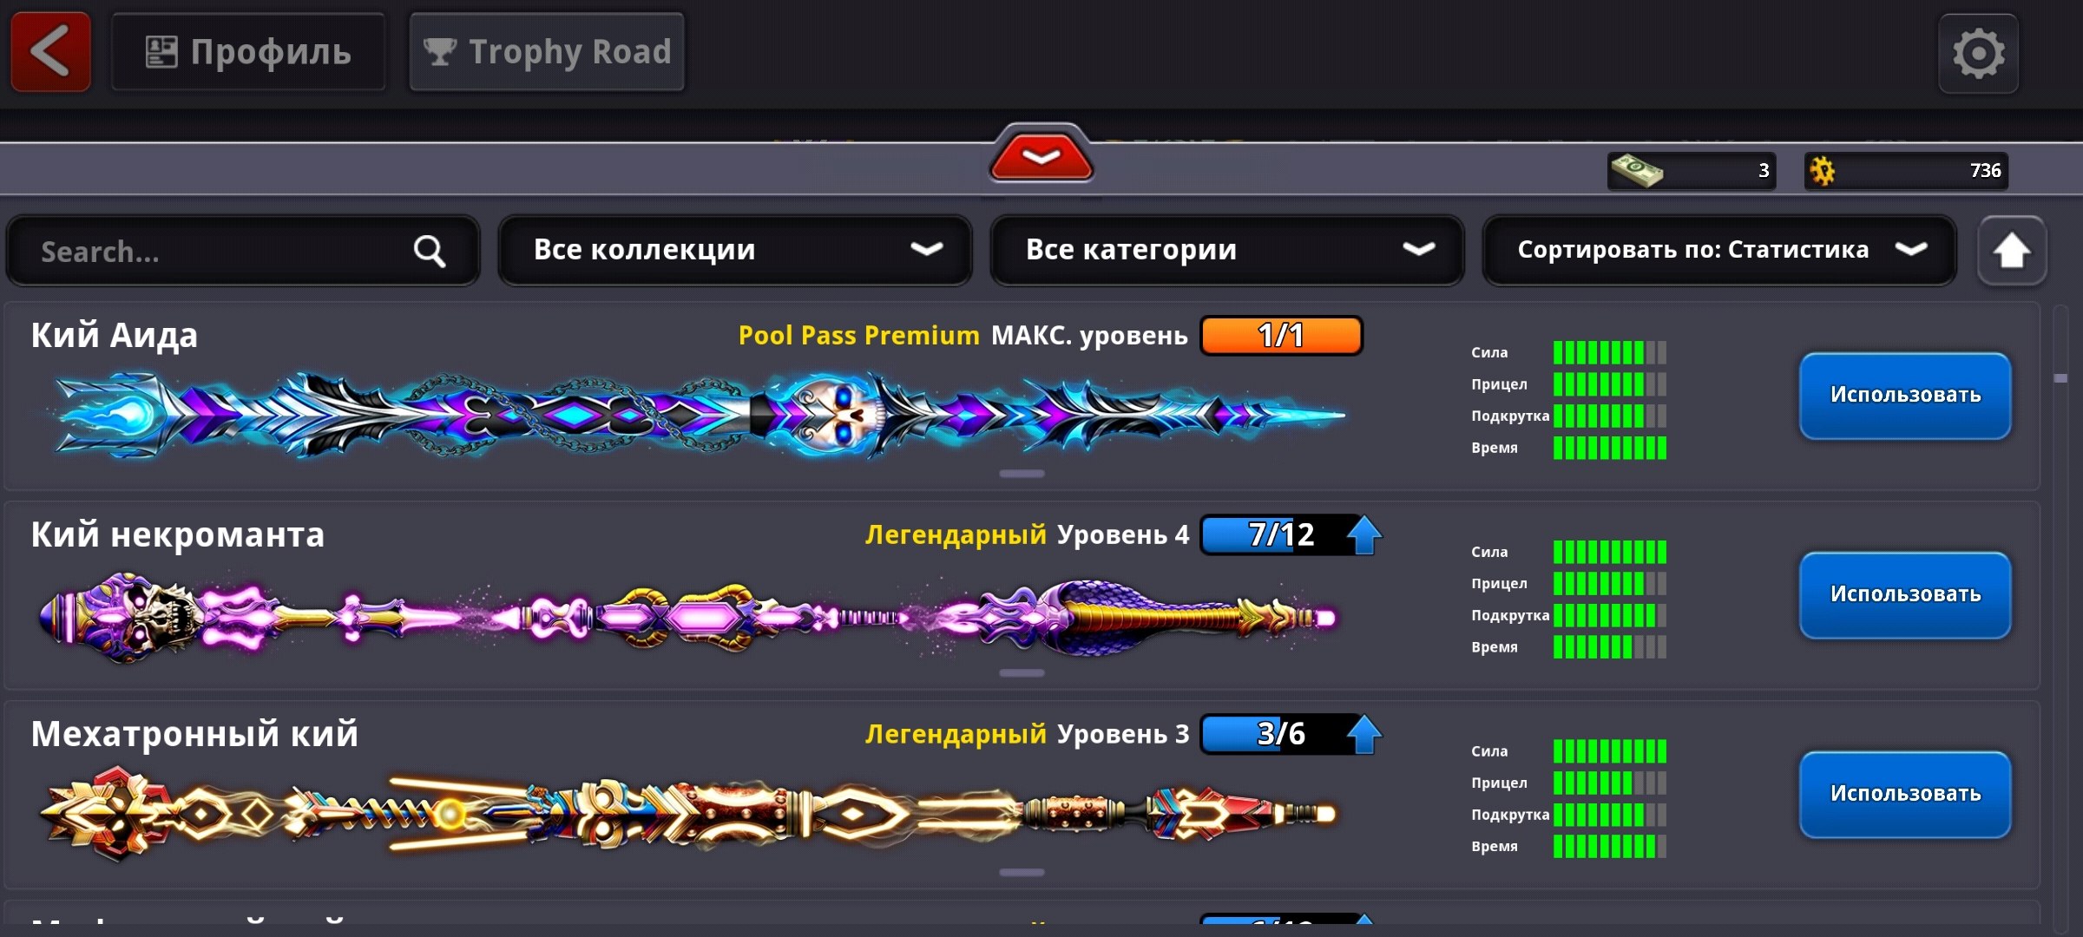Open the settings gear icon
The image size is (2083, 937).
[x=1978, y=53]
